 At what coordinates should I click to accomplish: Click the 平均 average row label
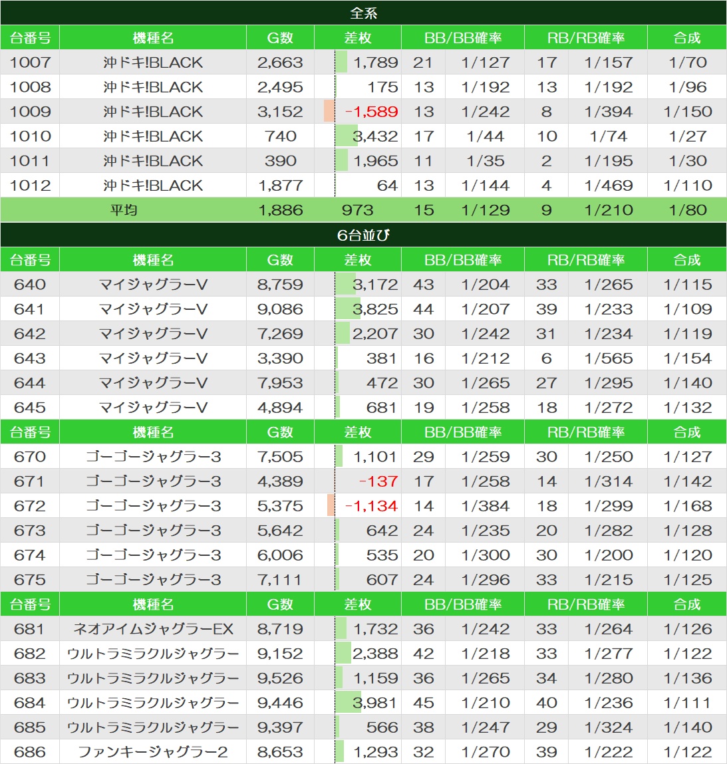pyautogui.click(x=124, y=210)
